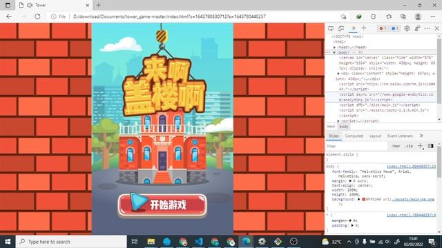442x248 pixels.
Task: Expand the head element node
Action: 334,48
